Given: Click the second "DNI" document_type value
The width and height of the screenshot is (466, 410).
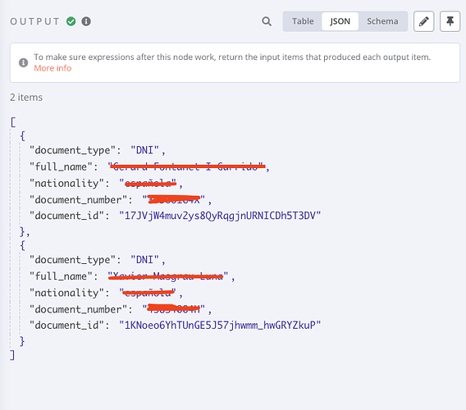Looking at the screenshot, I should coord(144,260).
